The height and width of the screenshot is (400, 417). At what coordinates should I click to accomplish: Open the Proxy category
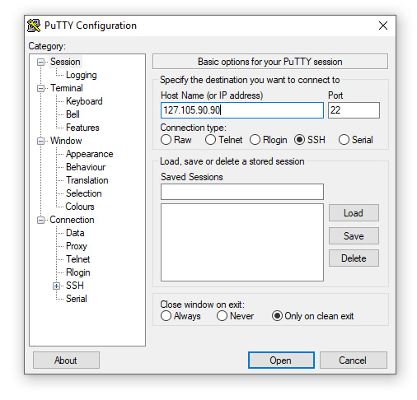pyautogui.click(x=77, y=246)
